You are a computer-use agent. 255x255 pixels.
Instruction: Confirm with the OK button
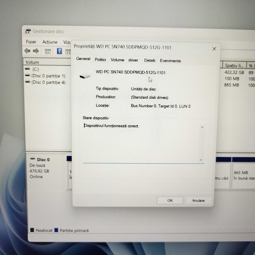(170, 200)
